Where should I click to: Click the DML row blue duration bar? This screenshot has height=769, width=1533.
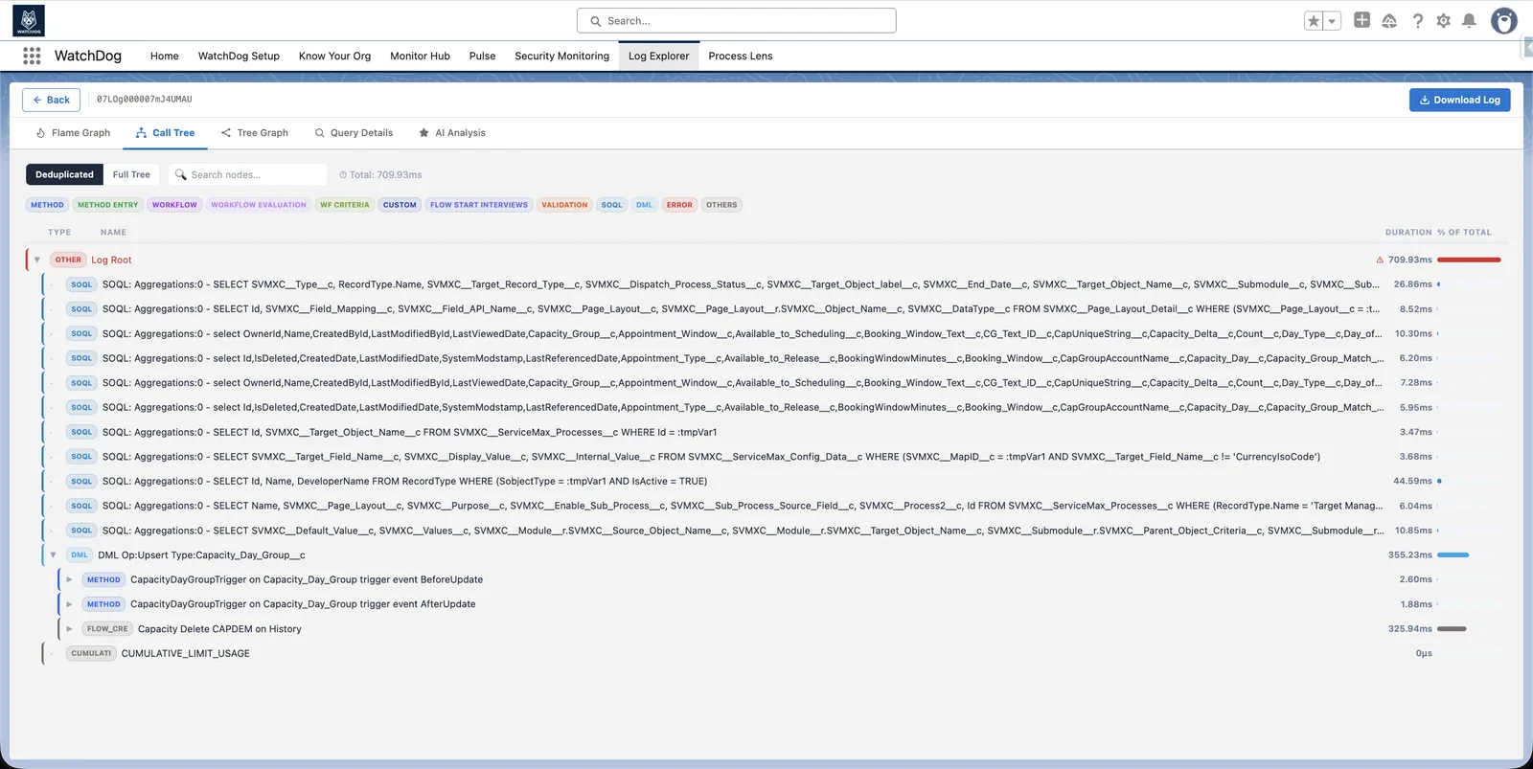[1453, 555]
